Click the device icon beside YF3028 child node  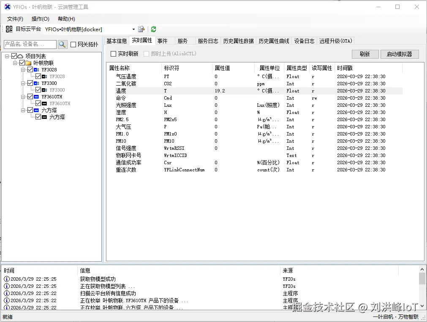click(44, 76)
